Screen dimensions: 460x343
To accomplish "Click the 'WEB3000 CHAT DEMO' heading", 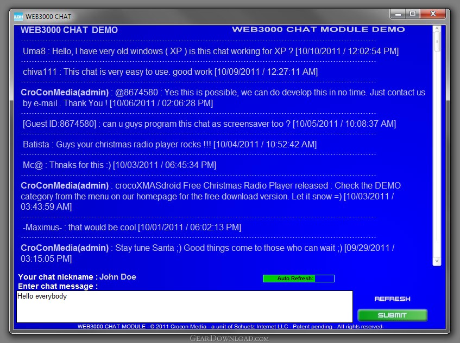I will [69, 30].
